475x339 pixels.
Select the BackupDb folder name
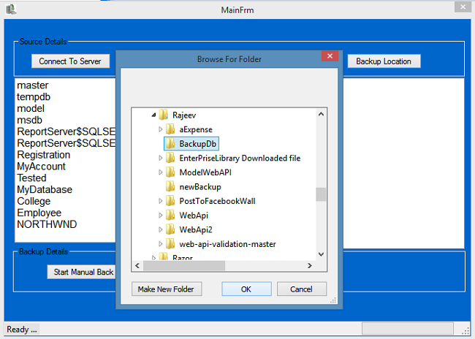coord(197,144)
